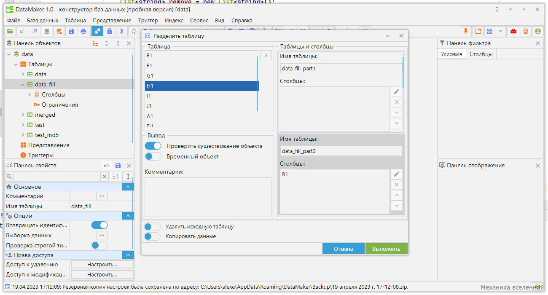The height and width of the screenshot is (295, 548).
Task: Click the green open folder toolbar icon
Action: 10,31
